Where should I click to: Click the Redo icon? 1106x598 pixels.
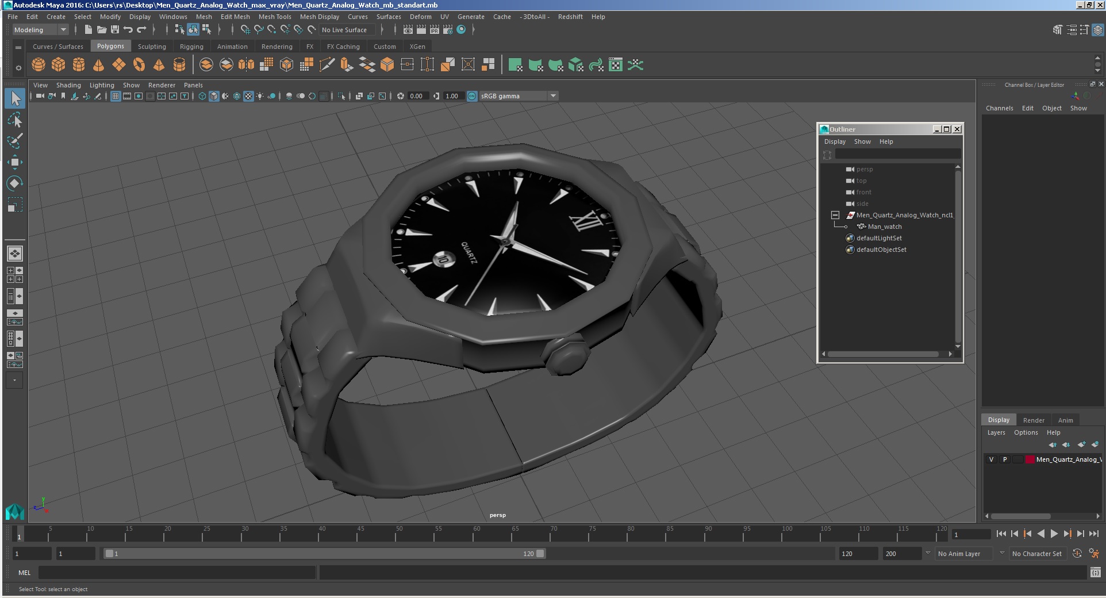click(x=141, y=30)
